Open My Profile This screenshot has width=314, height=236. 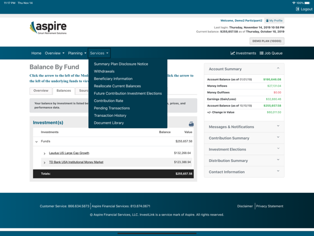pyautogui.click(x=274, y=21)
